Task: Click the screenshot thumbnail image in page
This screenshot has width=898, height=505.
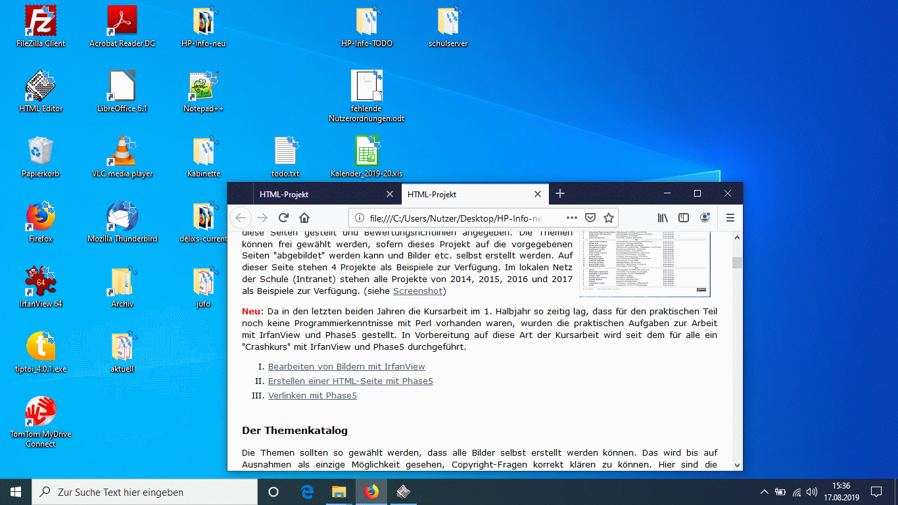Action: (644, 264)
